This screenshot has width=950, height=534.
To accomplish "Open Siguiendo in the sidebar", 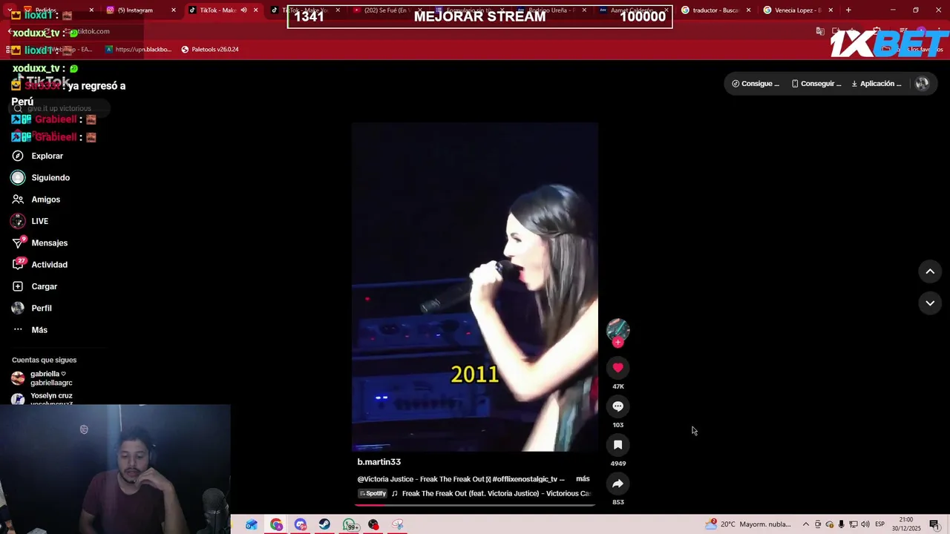I will point(50,178).
